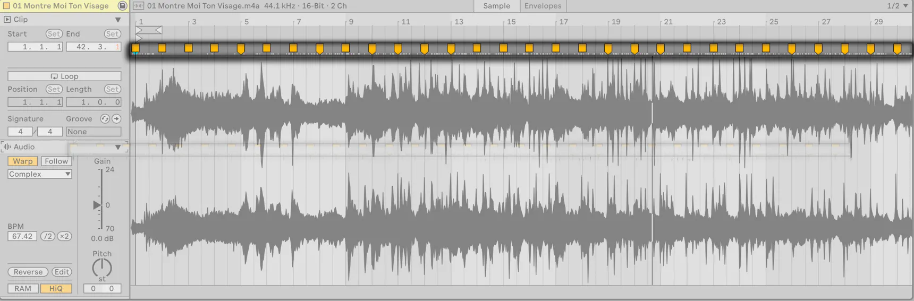Click the loop brace at bar 1
914x301 pixels.
click(x=149, y=30)
